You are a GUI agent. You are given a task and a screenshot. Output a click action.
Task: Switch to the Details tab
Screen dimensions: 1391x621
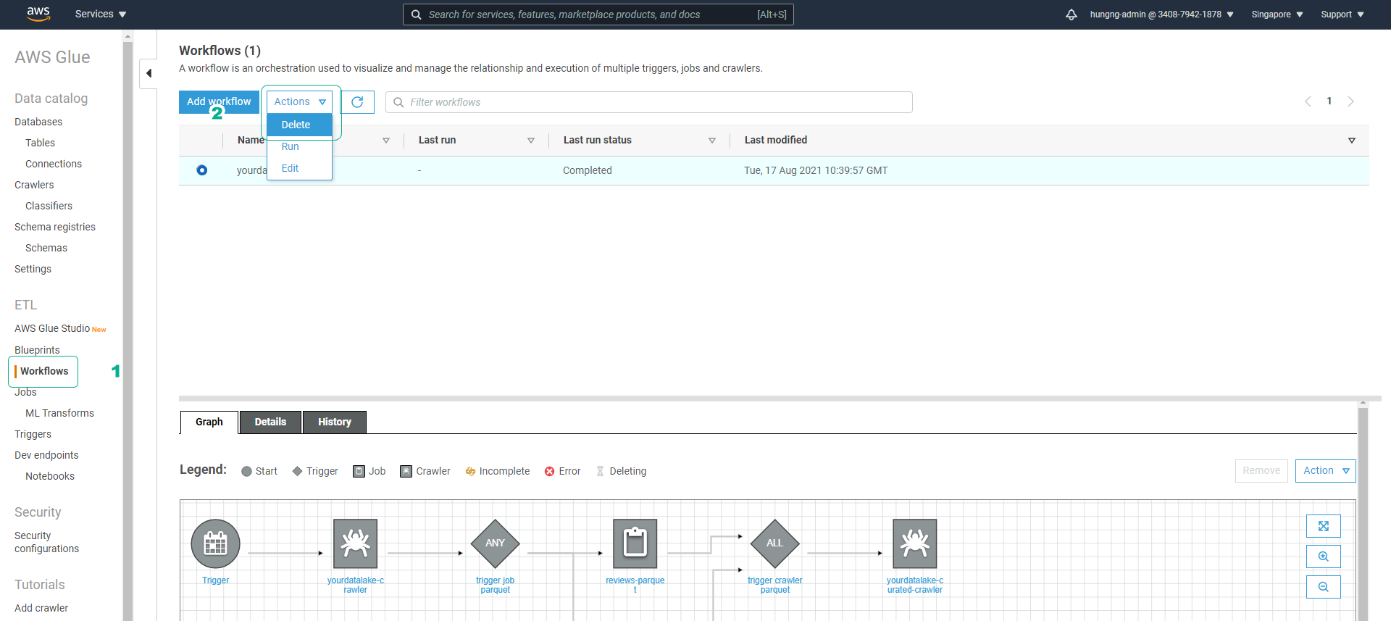pos(270,422)
